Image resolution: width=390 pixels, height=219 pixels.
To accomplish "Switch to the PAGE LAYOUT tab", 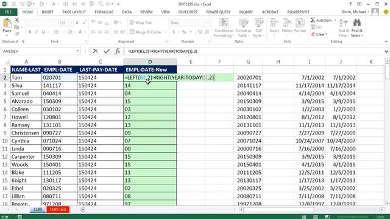I will tap(74, 12).
